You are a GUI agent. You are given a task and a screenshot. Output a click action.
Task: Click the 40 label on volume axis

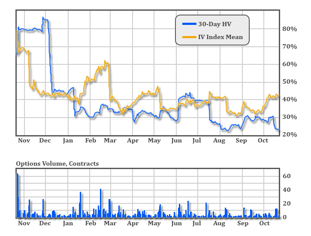click(287, 190)
